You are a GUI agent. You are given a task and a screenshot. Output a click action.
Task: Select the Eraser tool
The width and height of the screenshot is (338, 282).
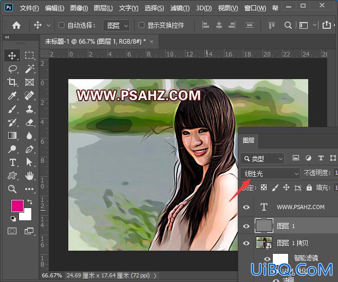(x=29, y=122)
